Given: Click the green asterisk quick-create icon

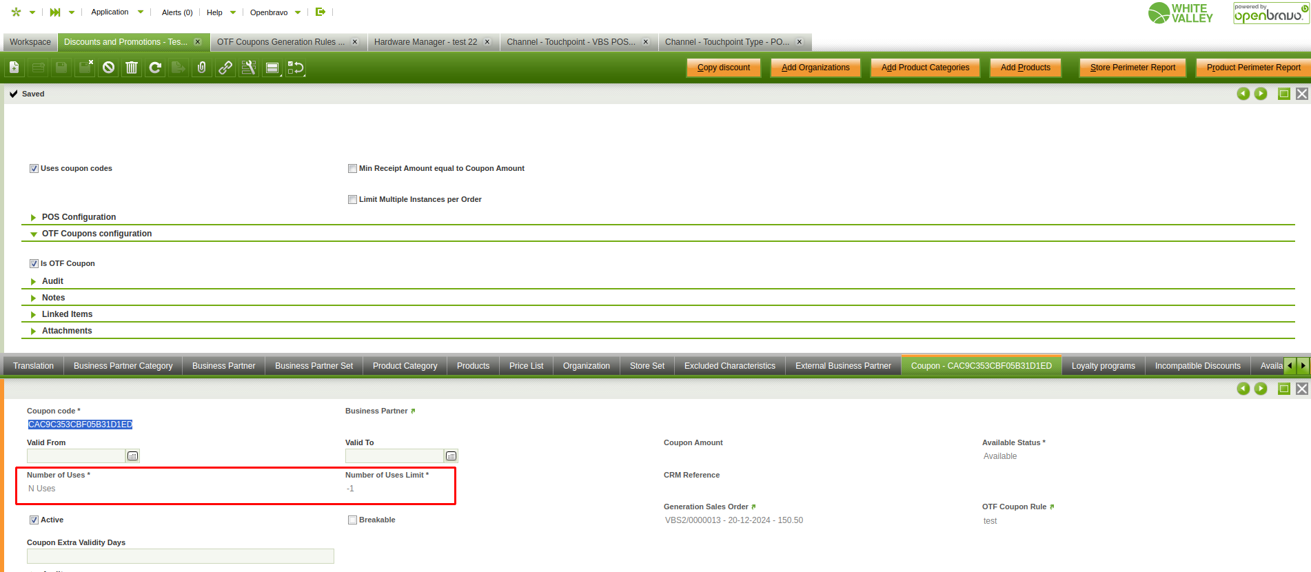Looking at the screenshot, I should click(16, 12).
